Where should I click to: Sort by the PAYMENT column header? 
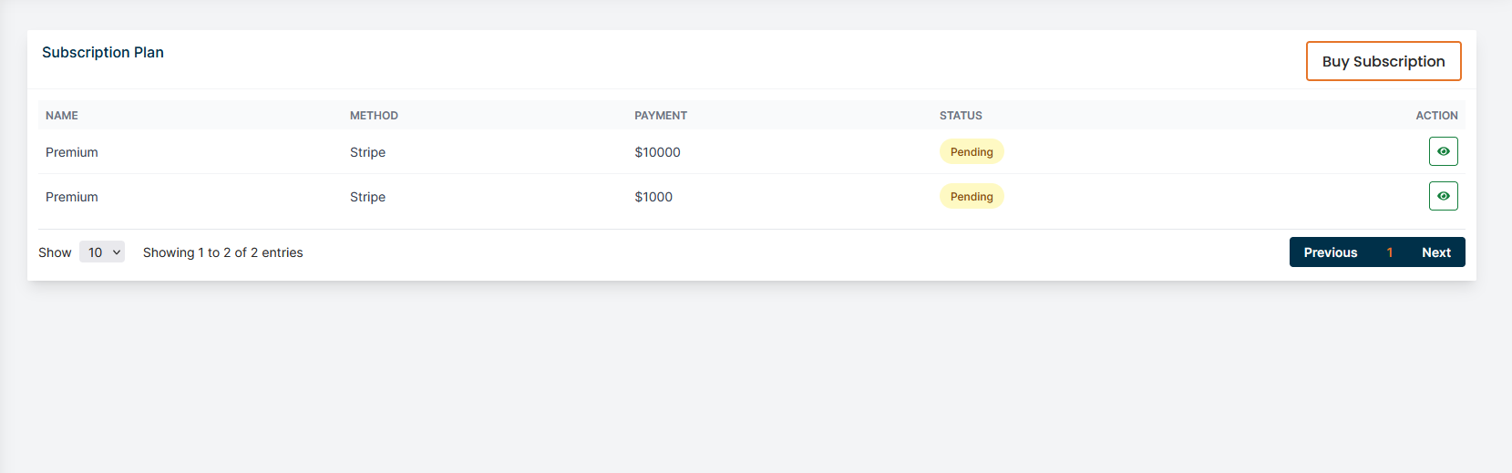(661, 116)
